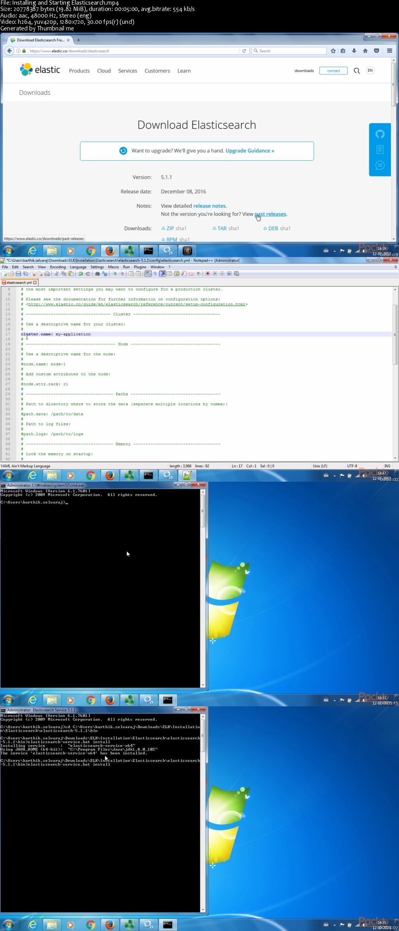Close the elasticsearch.yml tab with its red X
The image size is (399, 931).
[35, 282]
